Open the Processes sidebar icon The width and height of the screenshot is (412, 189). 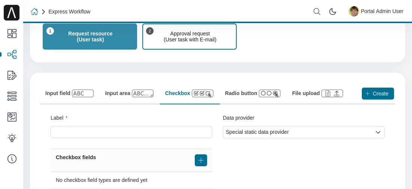[x=12, y=54]
